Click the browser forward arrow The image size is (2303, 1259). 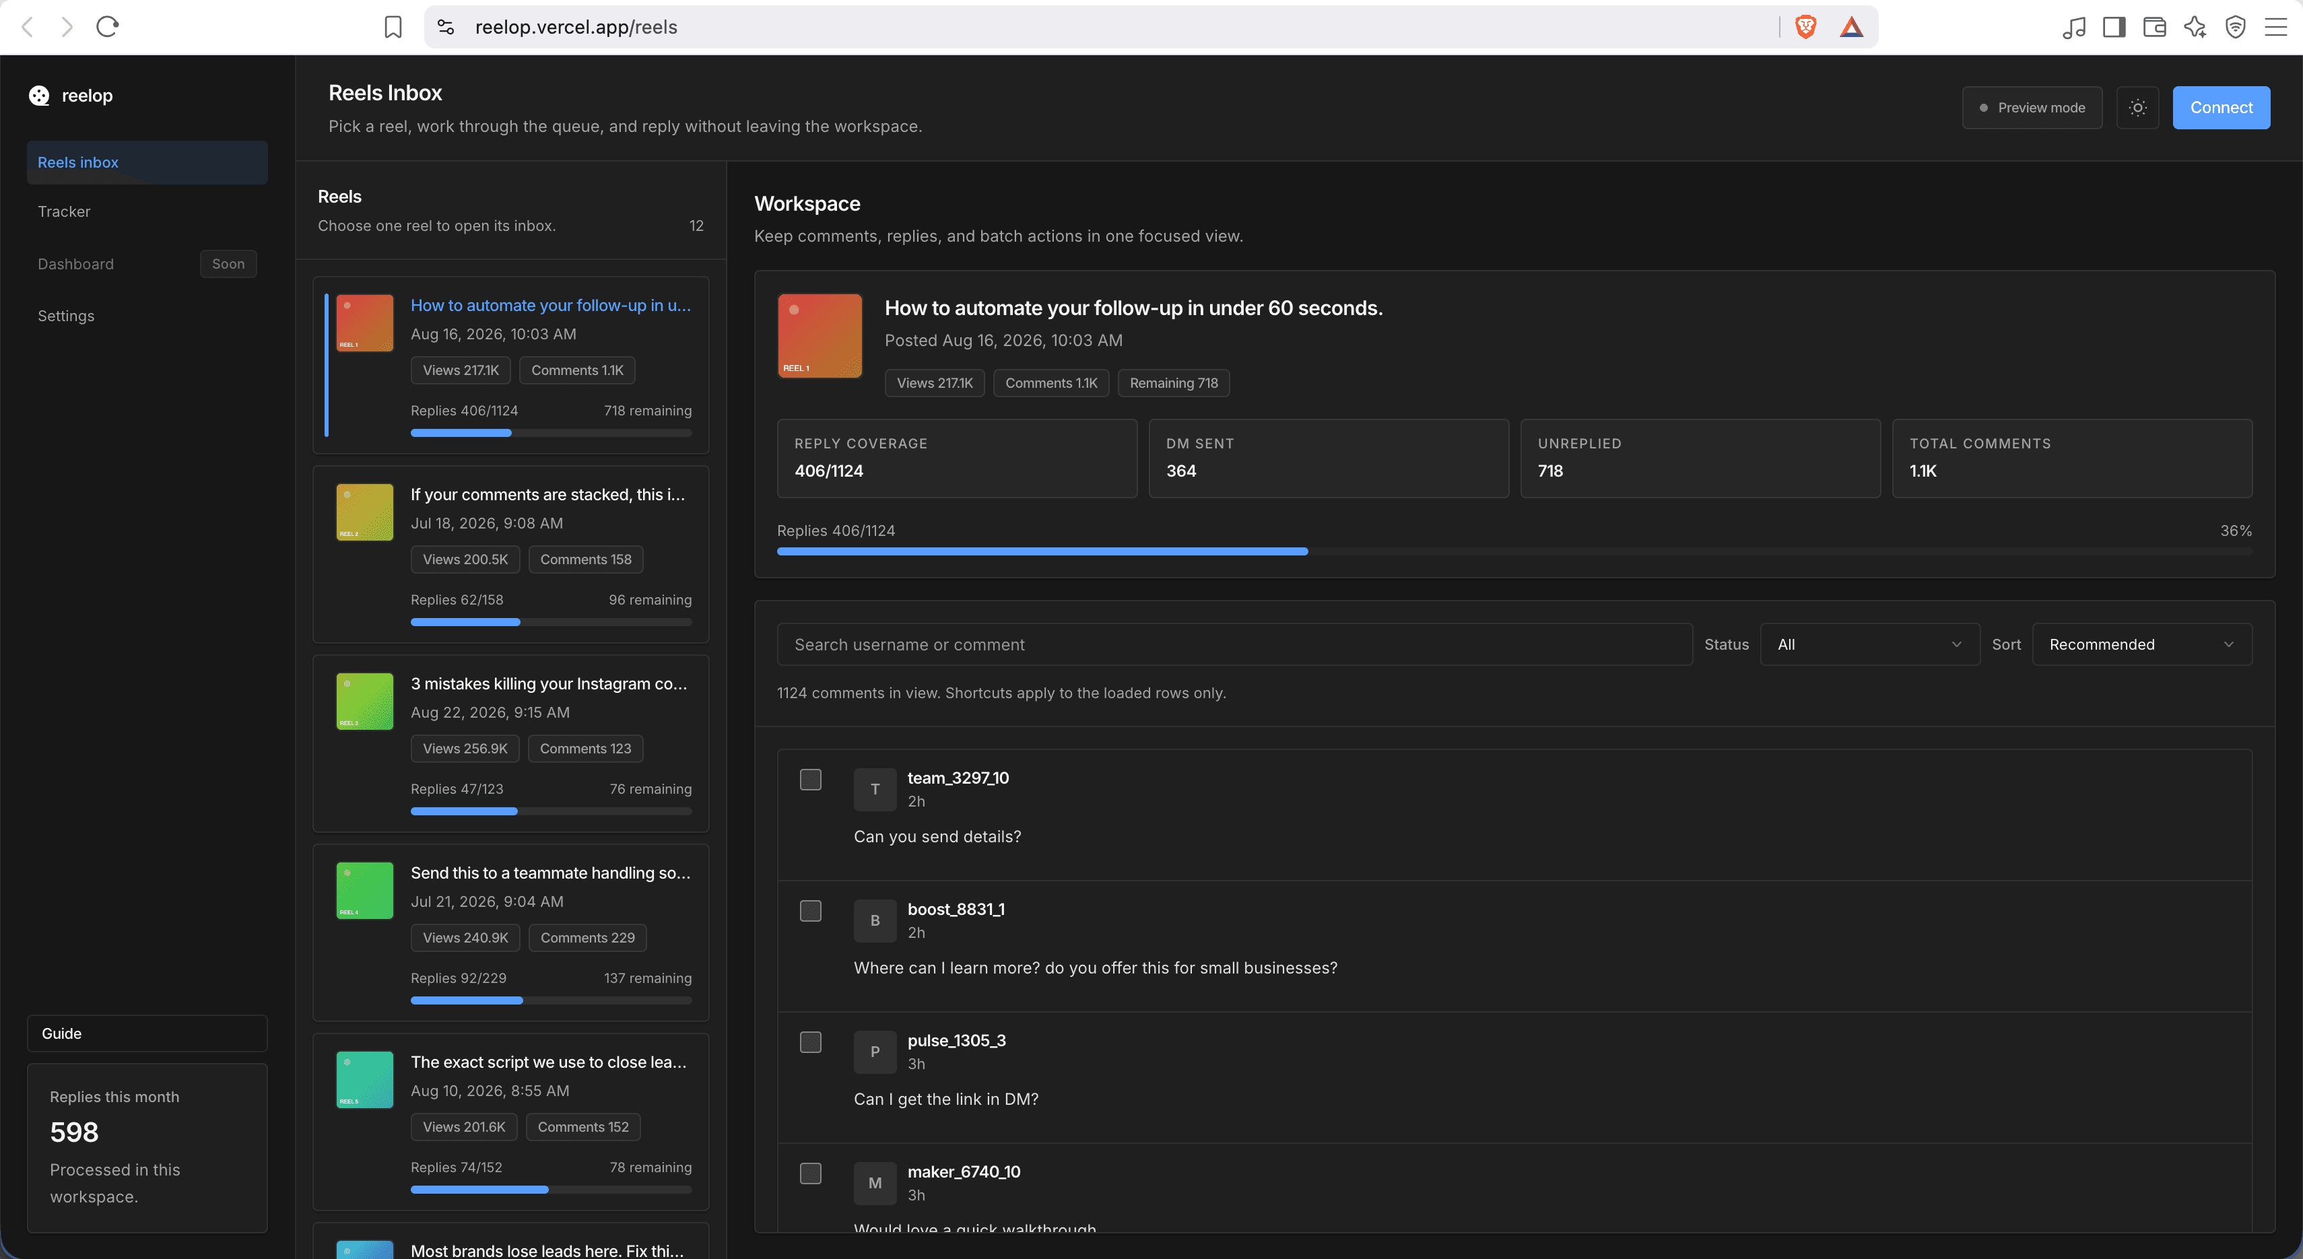coord(67,27)
